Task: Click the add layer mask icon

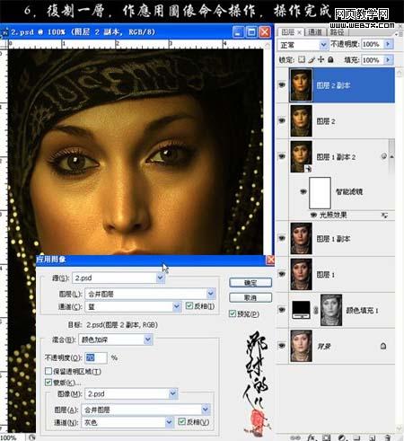Action: point(327,437)
